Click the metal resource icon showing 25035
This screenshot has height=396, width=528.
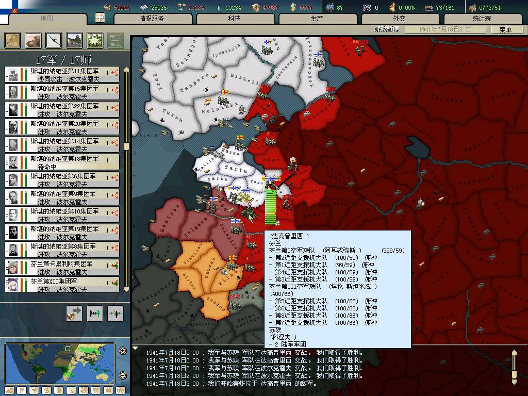(144, 7)
